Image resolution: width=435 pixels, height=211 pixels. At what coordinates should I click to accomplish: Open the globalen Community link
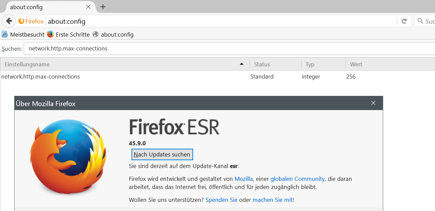pos(297,179)
